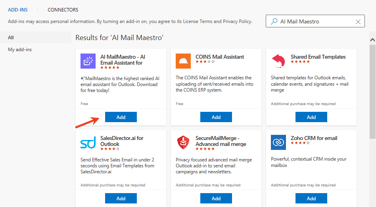This screenshot has height=207, width=376.
Task: Click the 'Free' label under COINS Mail Assistant
Action: pyautogui.click(x=179, y=104)
